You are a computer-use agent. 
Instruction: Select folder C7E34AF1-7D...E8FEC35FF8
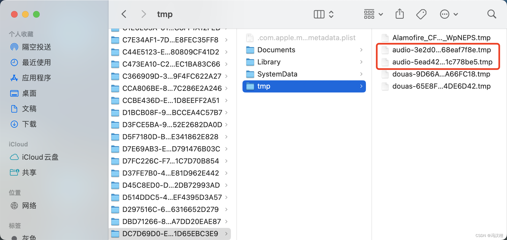coord(170,40)
